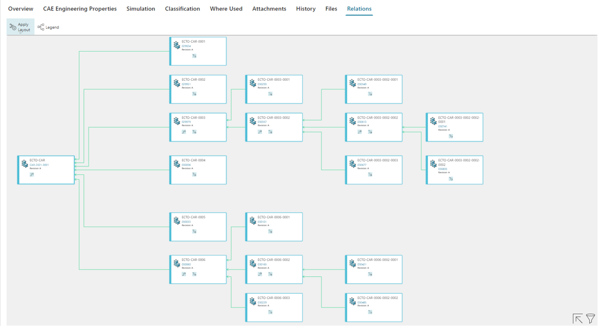Click ECTO-CAR-0003's upward-arrow expand icon
The width and height of the screenshot is (600, 326).
184,132
